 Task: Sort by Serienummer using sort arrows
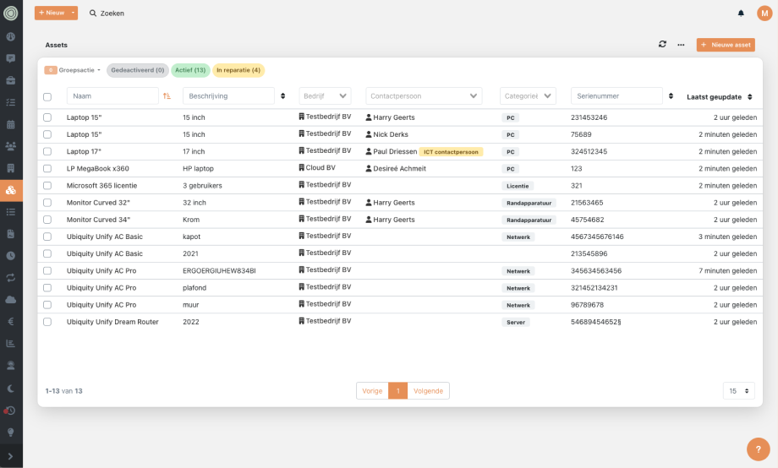pos(671,95)
